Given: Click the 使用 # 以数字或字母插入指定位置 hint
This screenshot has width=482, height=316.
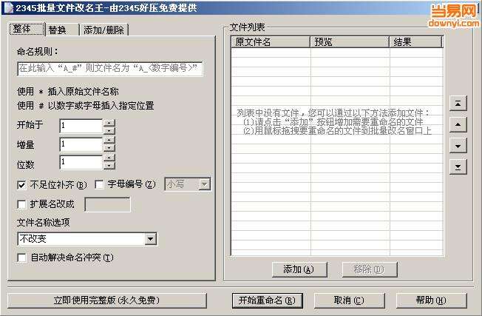Looking at the screenshot, I should pos(86,106).
